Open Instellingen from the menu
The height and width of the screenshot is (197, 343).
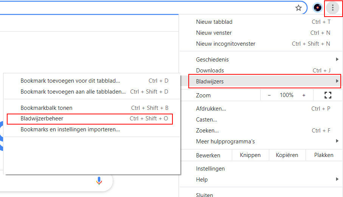click(210, 169)
